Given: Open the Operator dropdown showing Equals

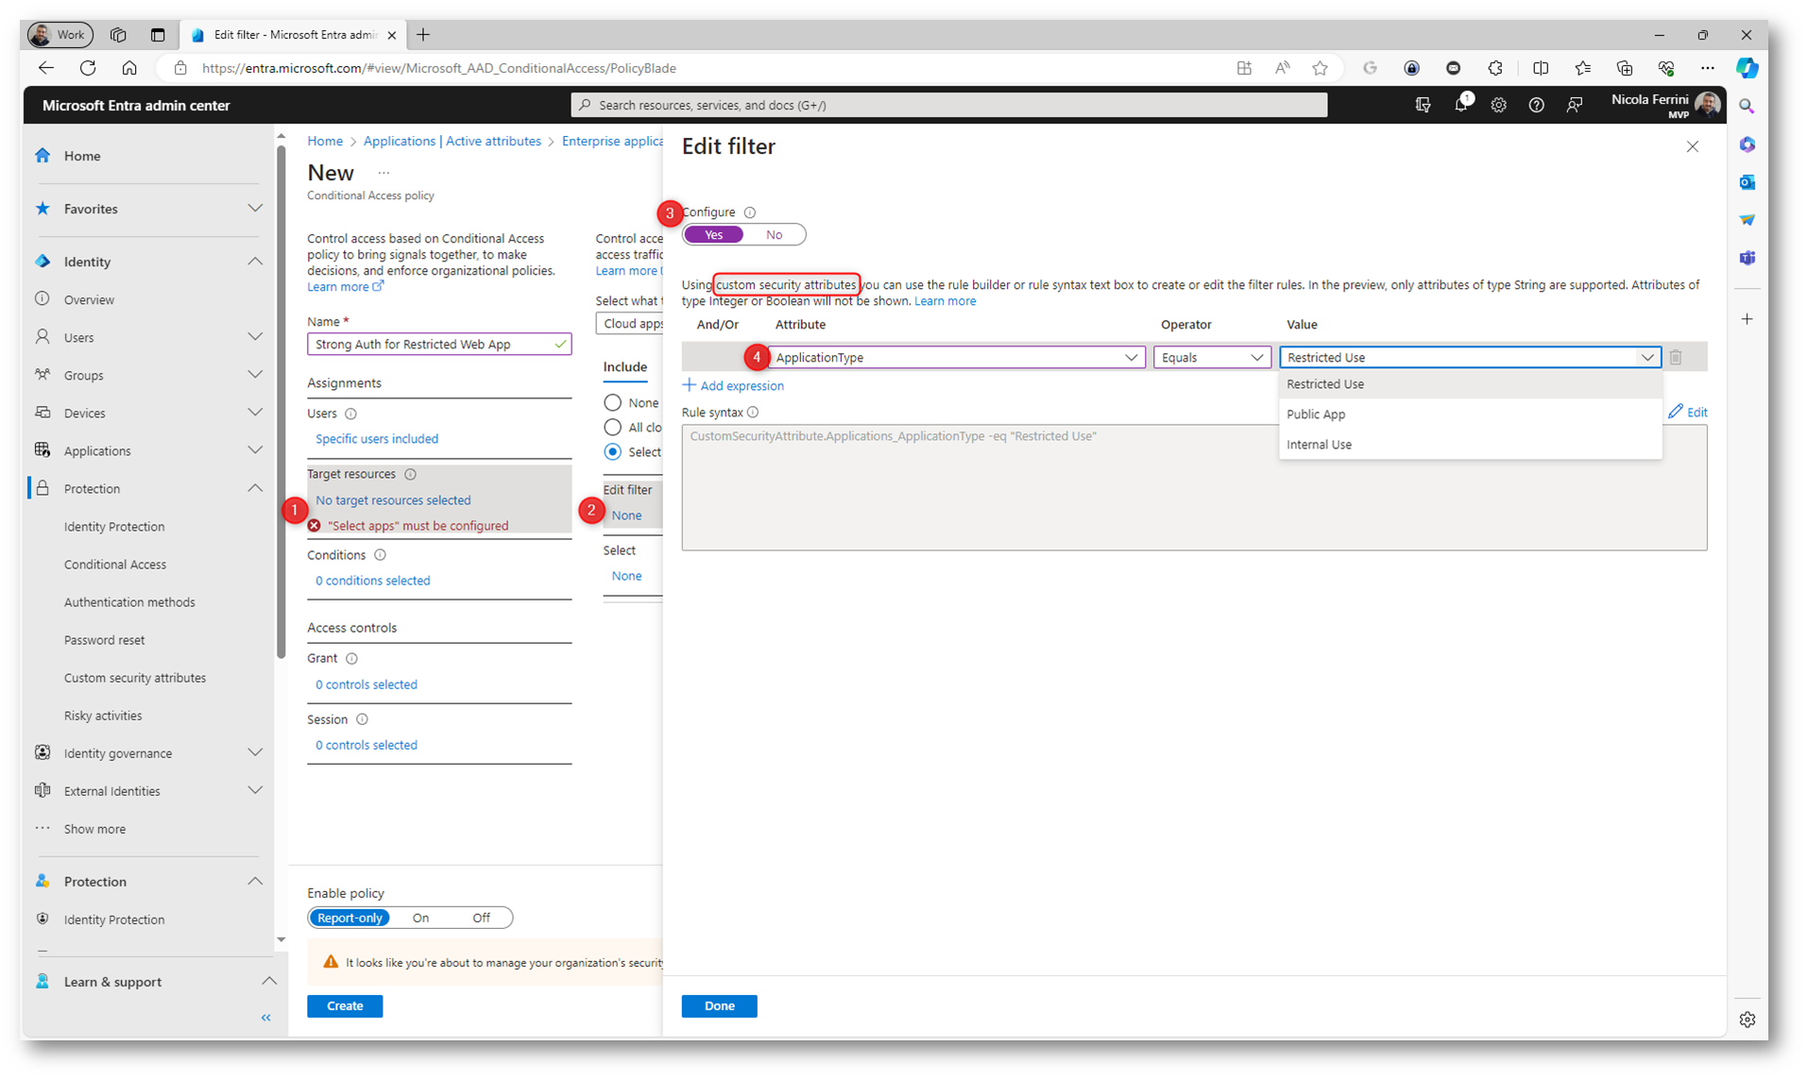Looking at the screenshot, I should coord(1212,357).
